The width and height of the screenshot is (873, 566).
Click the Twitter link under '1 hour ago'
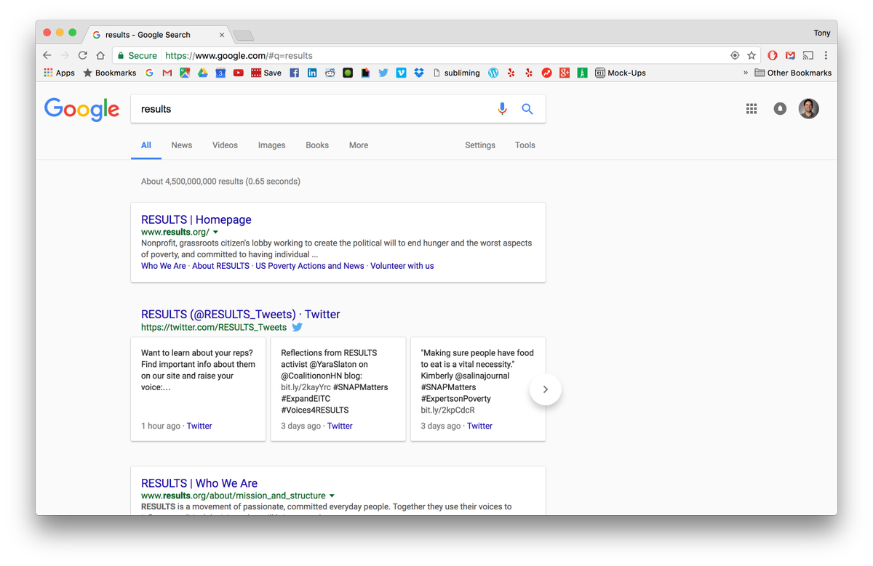199,426
